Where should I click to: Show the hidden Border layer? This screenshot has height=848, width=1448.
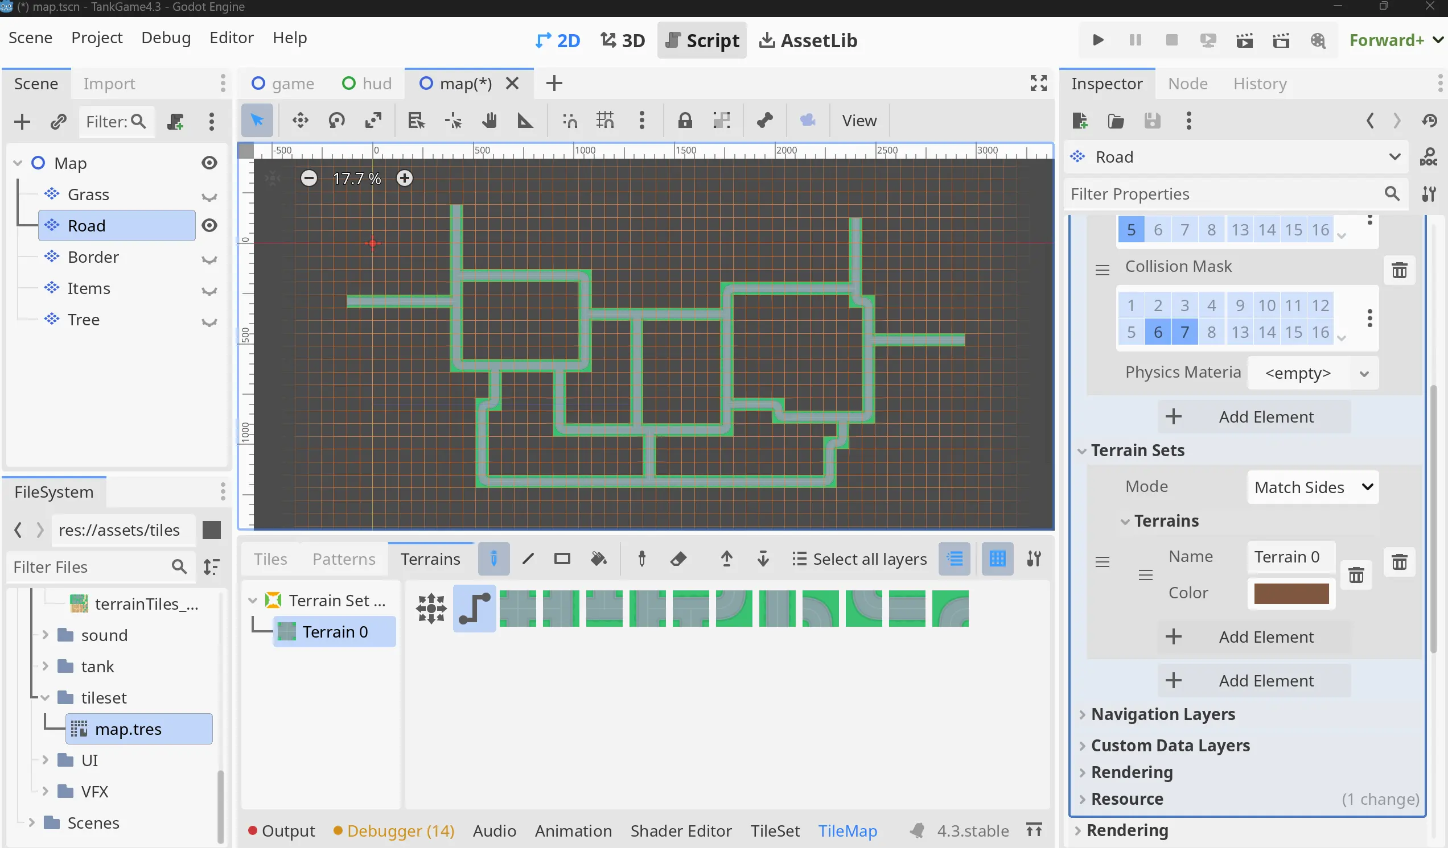(x=209, y=259)
